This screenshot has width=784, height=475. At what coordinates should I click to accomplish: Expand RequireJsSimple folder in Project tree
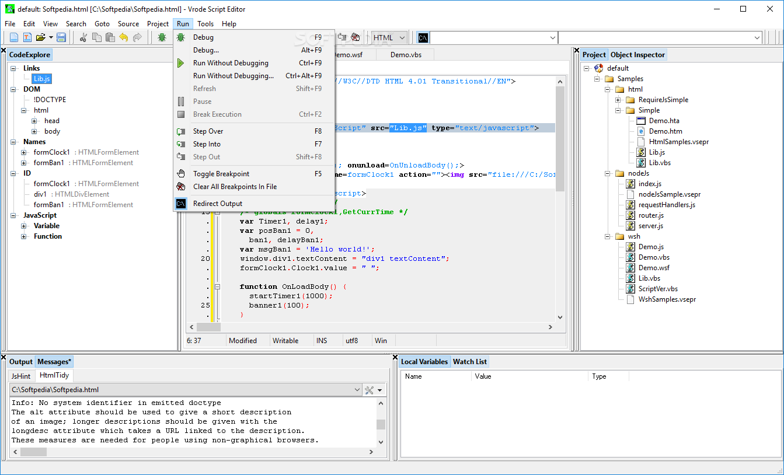618,100
